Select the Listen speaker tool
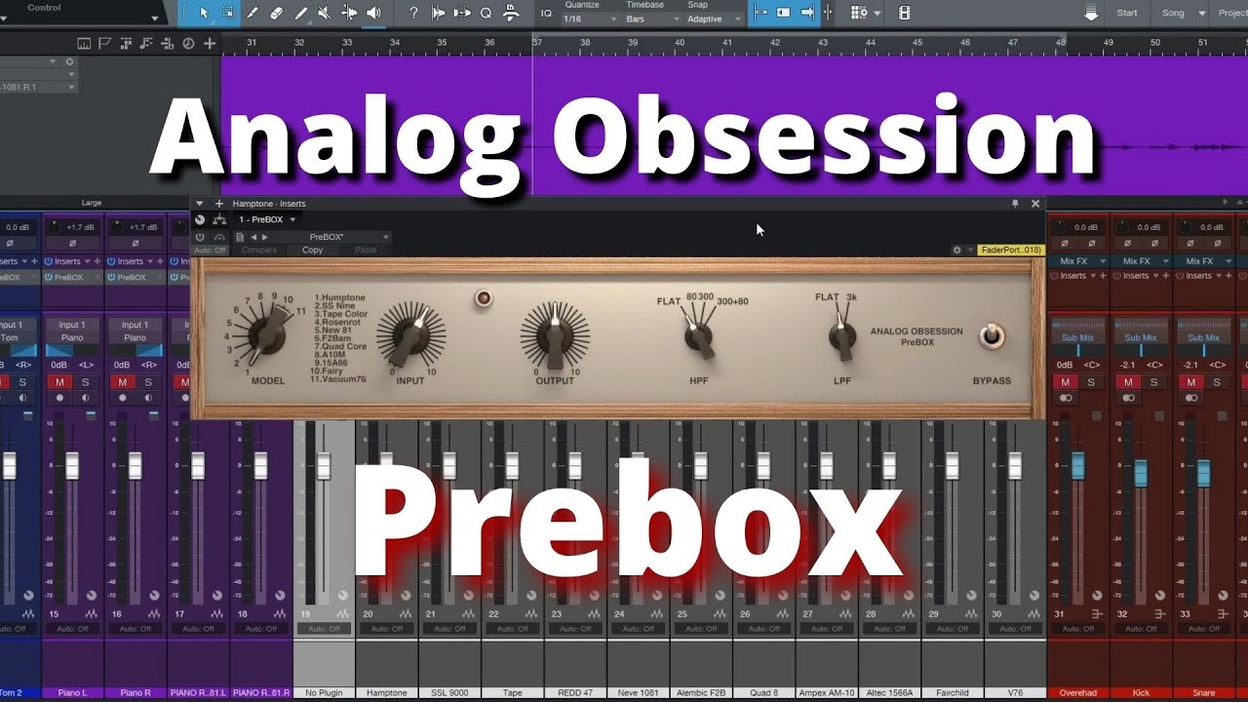 point(372,13)
